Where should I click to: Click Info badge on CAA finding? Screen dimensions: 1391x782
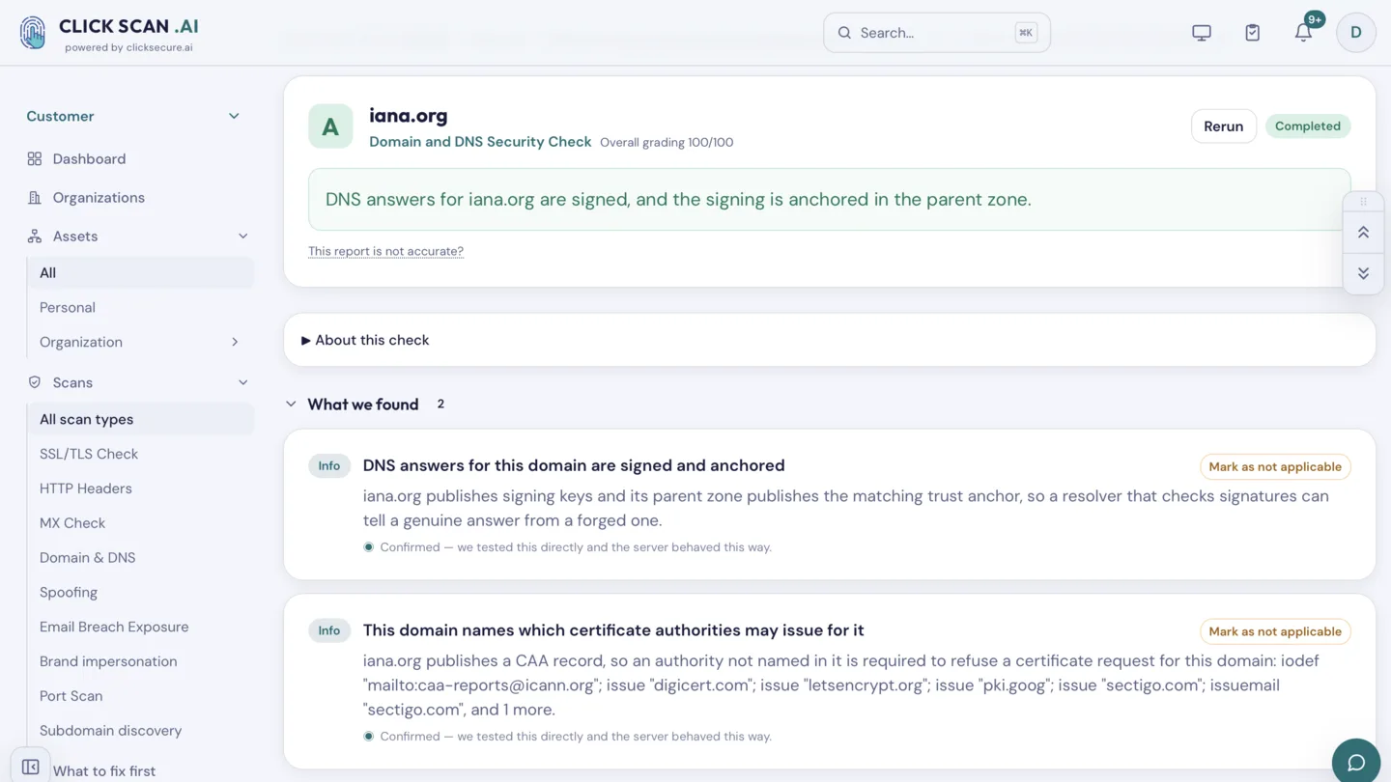(329, 631)
